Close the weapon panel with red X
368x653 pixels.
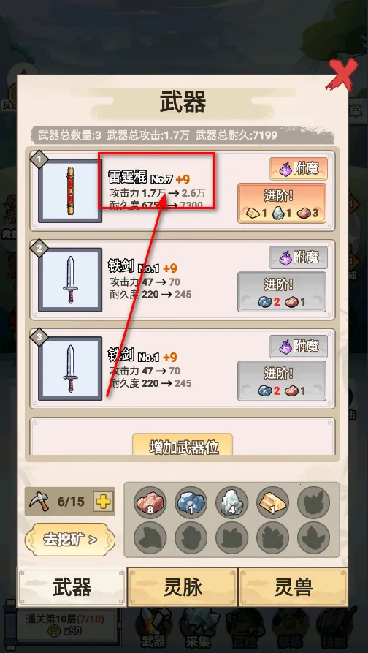pyautogui.click(x=342, y=75)
